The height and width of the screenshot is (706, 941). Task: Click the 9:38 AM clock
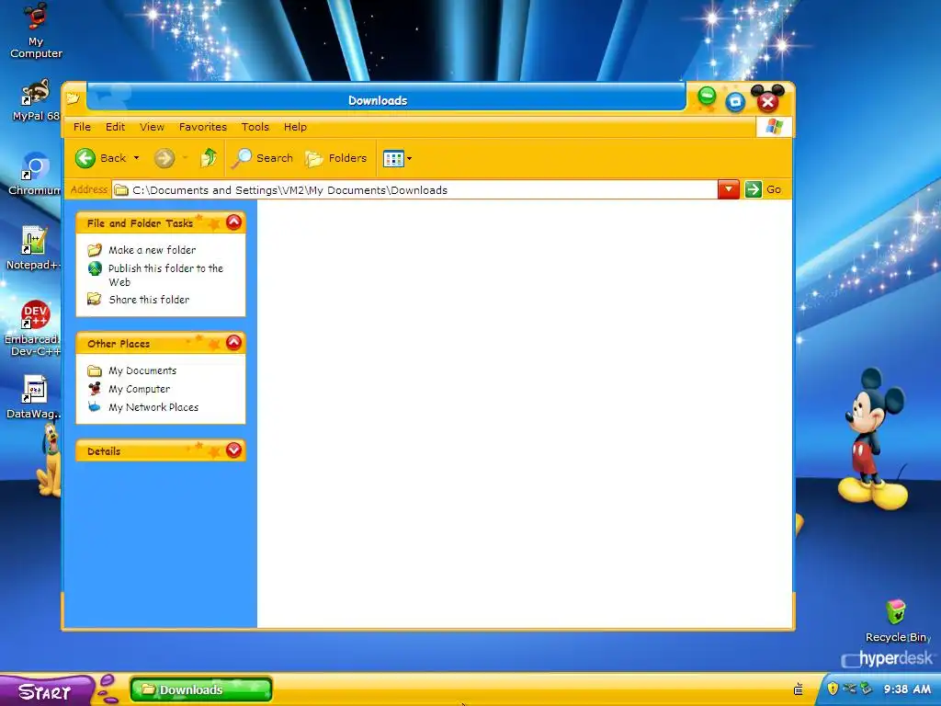[x=907, y=689]
